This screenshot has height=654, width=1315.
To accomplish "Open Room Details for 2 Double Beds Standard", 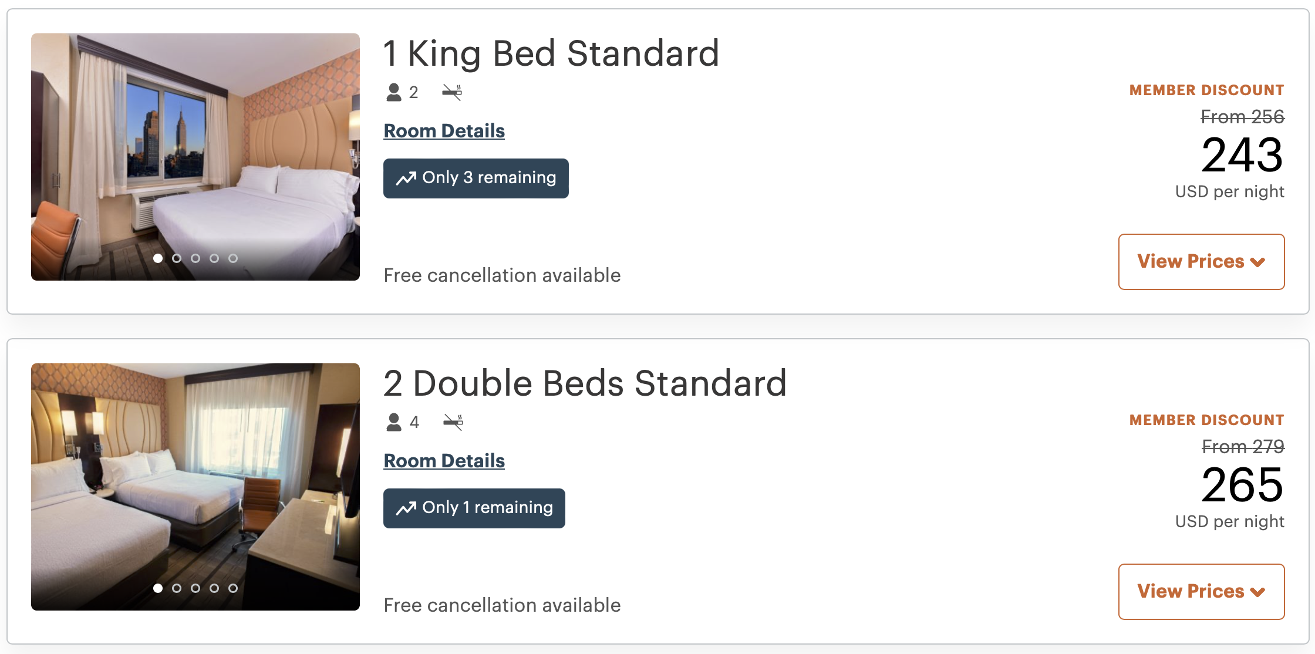I will [444, 461].
